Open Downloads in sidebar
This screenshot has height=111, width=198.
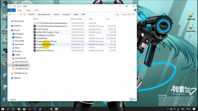[x=19, y=44]
